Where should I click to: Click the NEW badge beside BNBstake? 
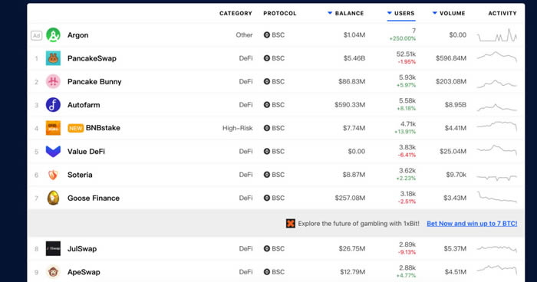pyautogui.click(x=76, y=128)
